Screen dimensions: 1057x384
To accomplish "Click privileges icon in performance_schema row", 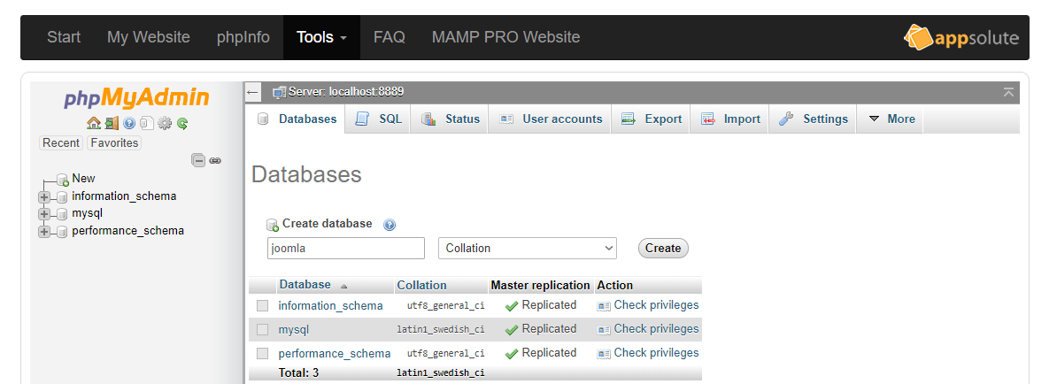I will [604, 354].
